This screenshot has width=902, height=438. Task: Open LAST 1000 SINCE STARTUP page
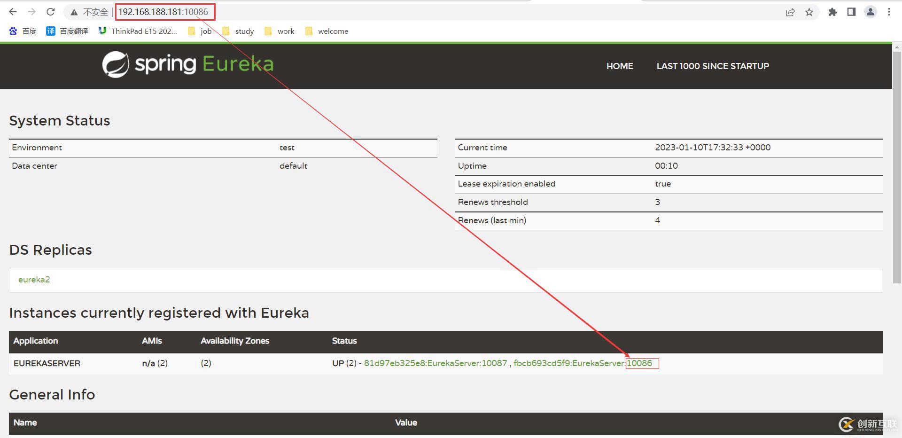[713, 66]
